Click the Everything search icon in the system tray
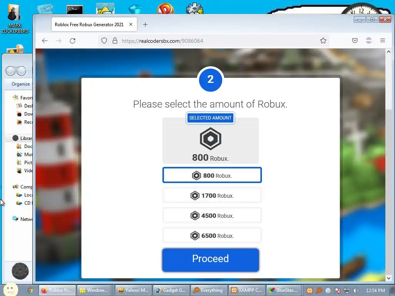Image resolution: width=395 pixels, height=296 pixels. click(319, 291)
